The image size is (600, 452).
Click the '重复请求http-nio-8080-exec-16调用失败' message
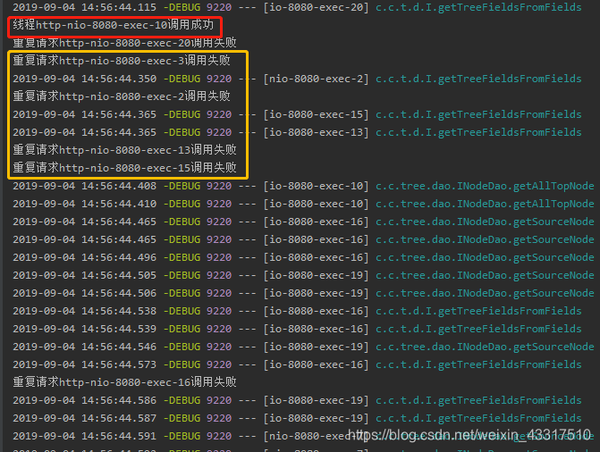(125, 382)
